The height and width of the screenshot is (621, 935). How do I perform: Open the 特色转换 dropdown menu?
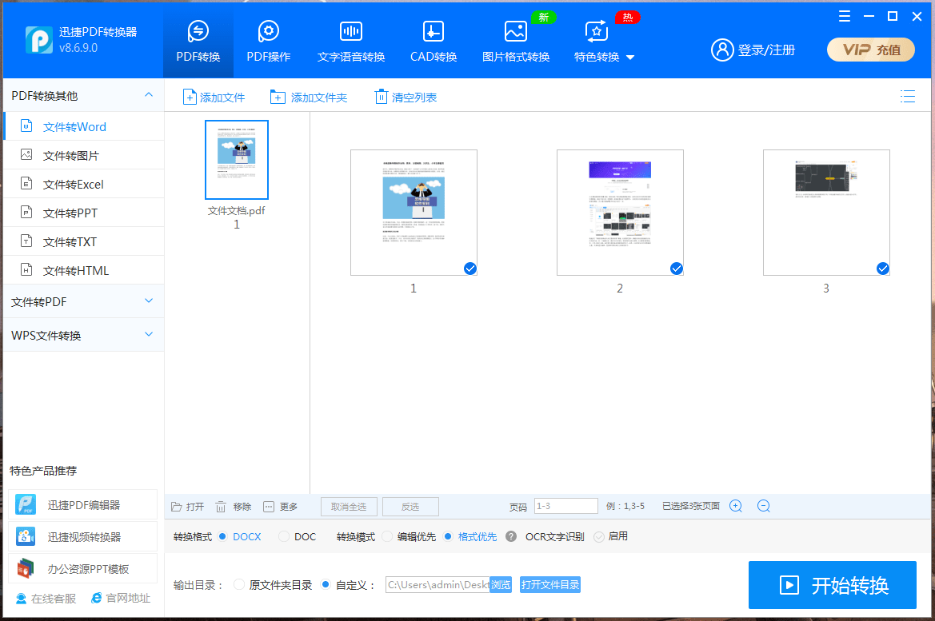point(603,41)
